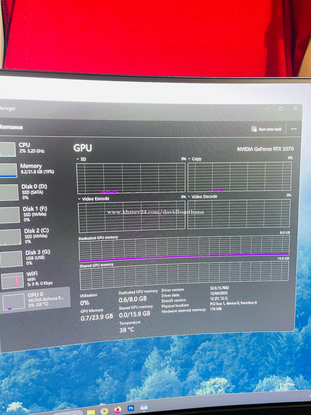Click the driver version 32.0.15.7602

click(219, 288)
